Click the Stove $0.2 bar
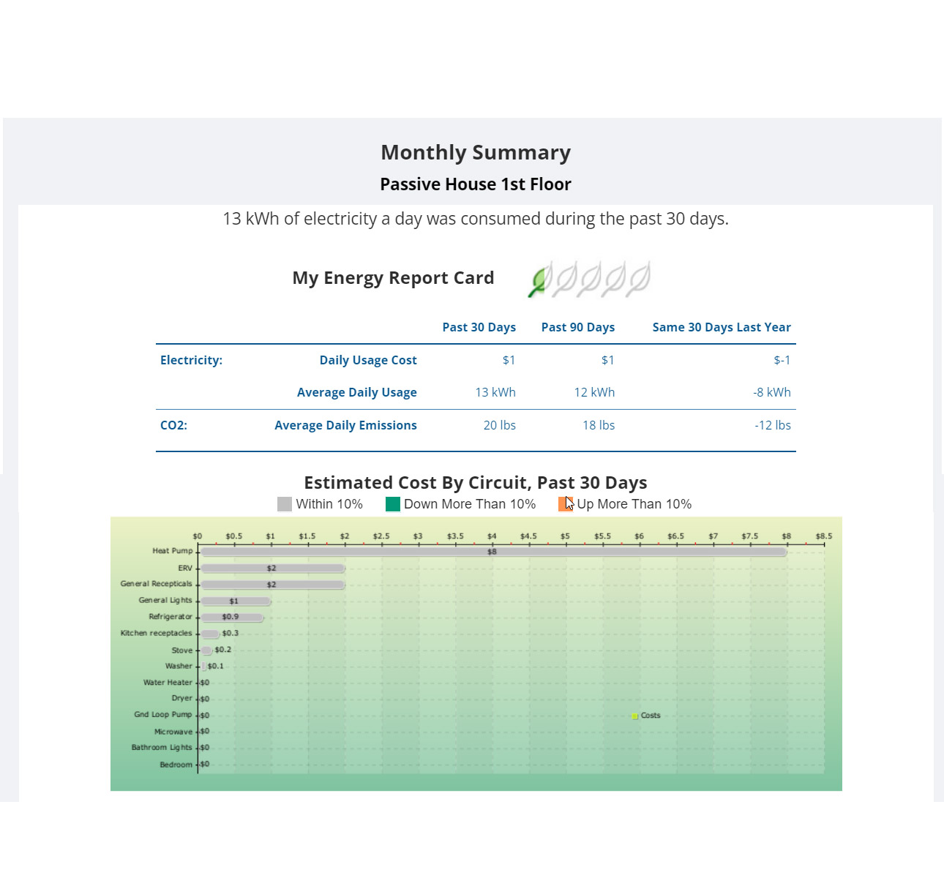The height and width of the screenshot is (878, 944). (206, 650)
